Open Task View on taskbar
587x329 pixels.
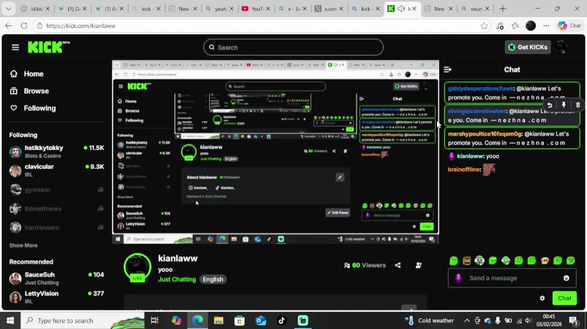click(x=155, y=320)
